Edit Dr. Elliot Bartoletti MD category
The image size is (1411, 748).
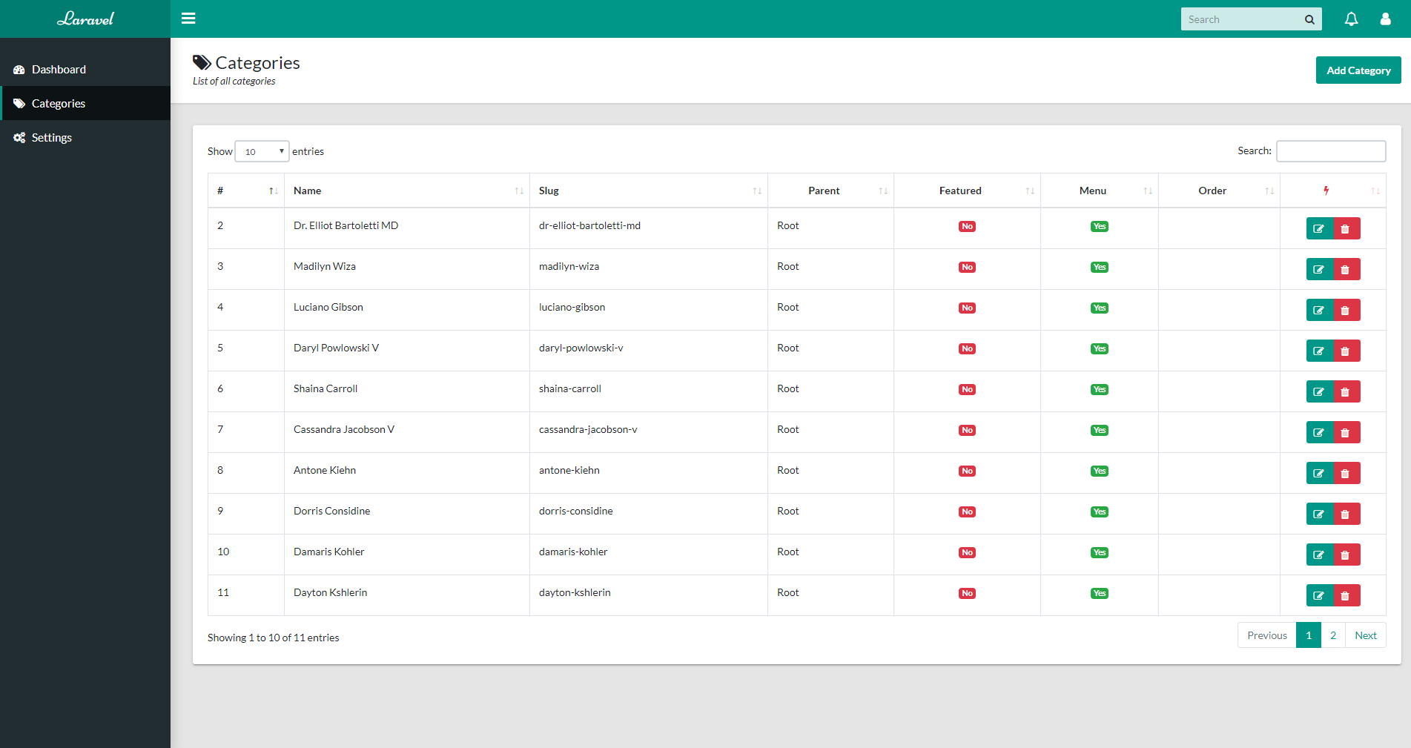click(1319, 228)
